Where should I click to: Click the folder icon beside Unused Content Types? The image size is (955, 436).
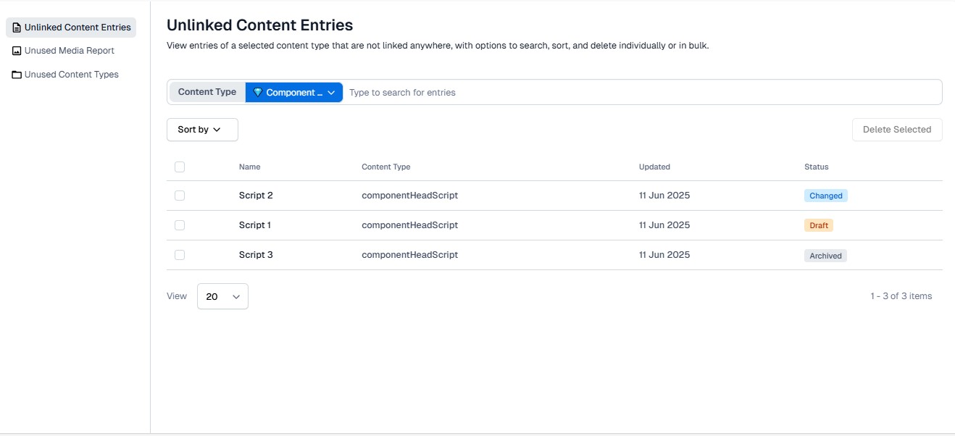tap(15, 74)
